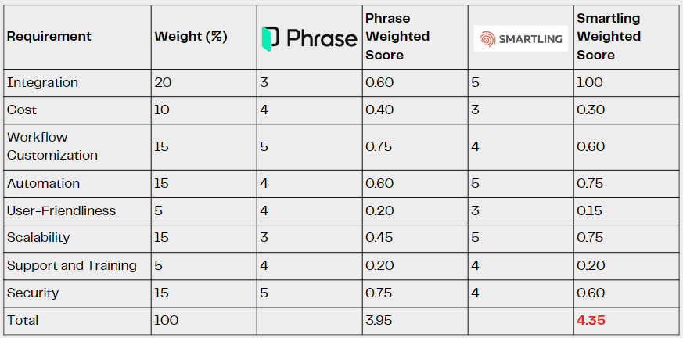Select the User-Friendliness cell
Screen dimensions: 683x338
[x=61, y=210]
